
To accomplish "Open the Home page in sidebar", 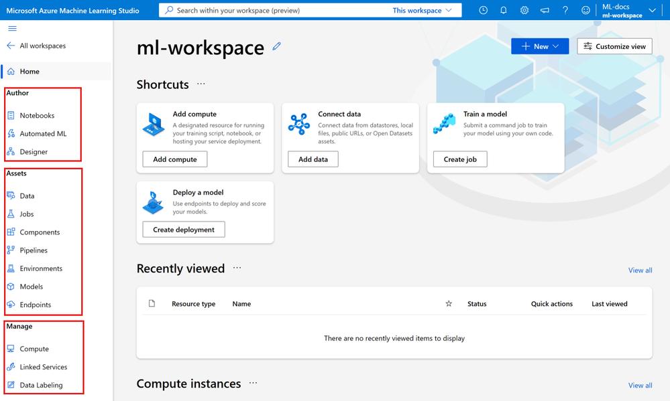I will pyautogui.click(x=56, y=71).
